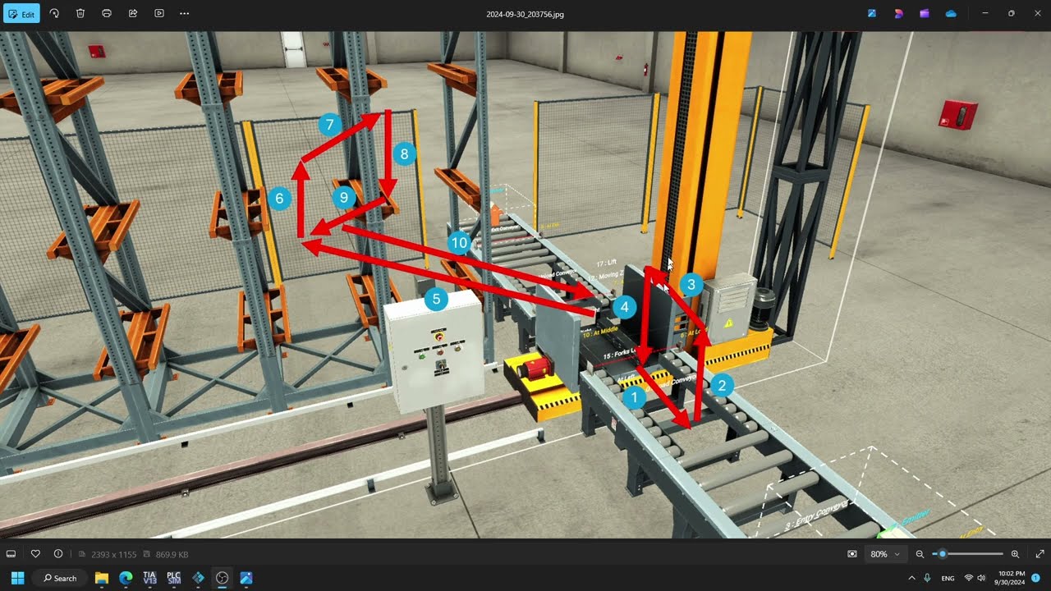
Task: Open File Explorer from the taskbar
Action: click(x=102, y=578)
